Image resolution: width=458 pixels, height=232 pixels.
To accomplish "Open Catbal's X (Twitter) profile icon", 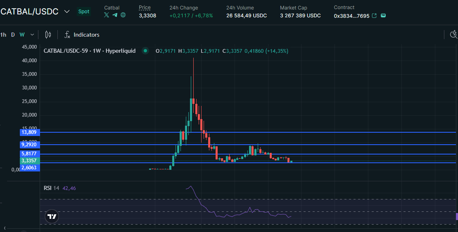I will (107, 15).
